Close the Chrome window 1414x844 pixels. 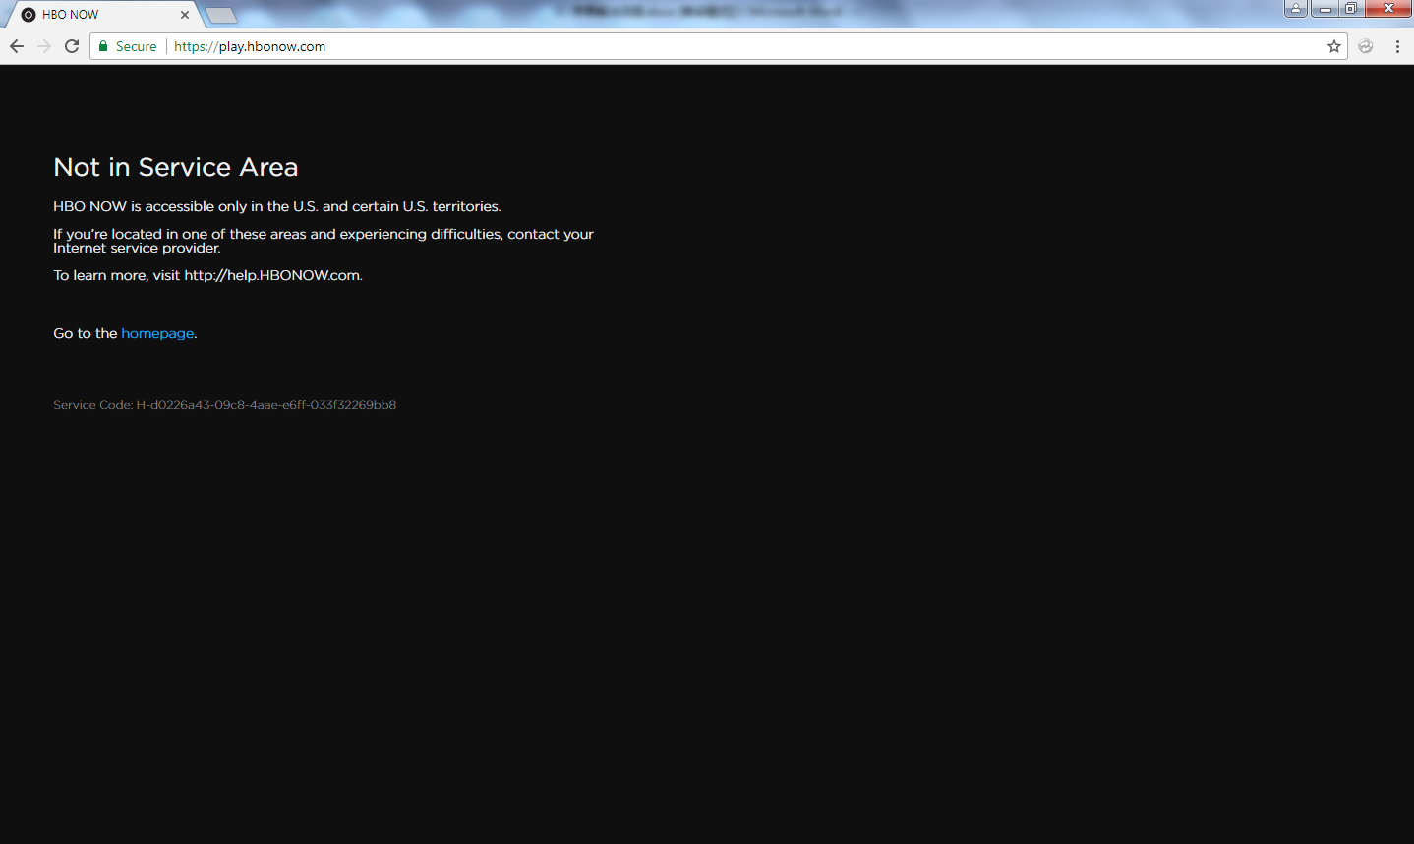click(x=1388, y=9)
